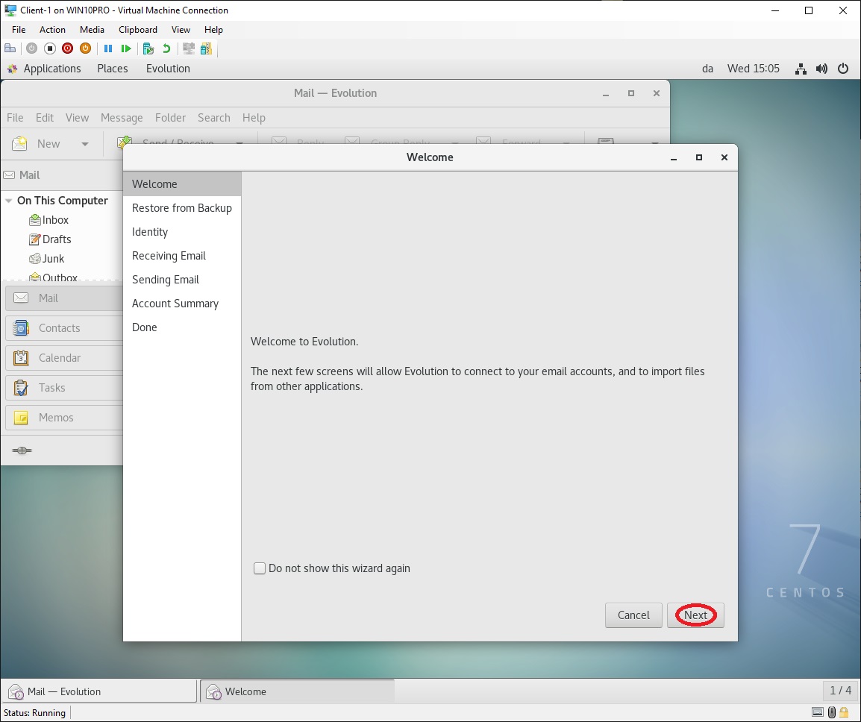This screenshot has height=722, width=861.
Task: Click the mouse icon in VM status bar
Action: [832, 712]
